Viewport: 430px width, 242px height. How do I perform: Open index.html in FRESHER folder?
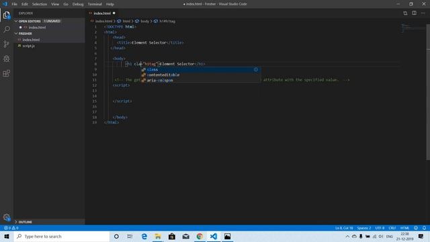click(x=31, y=40)
